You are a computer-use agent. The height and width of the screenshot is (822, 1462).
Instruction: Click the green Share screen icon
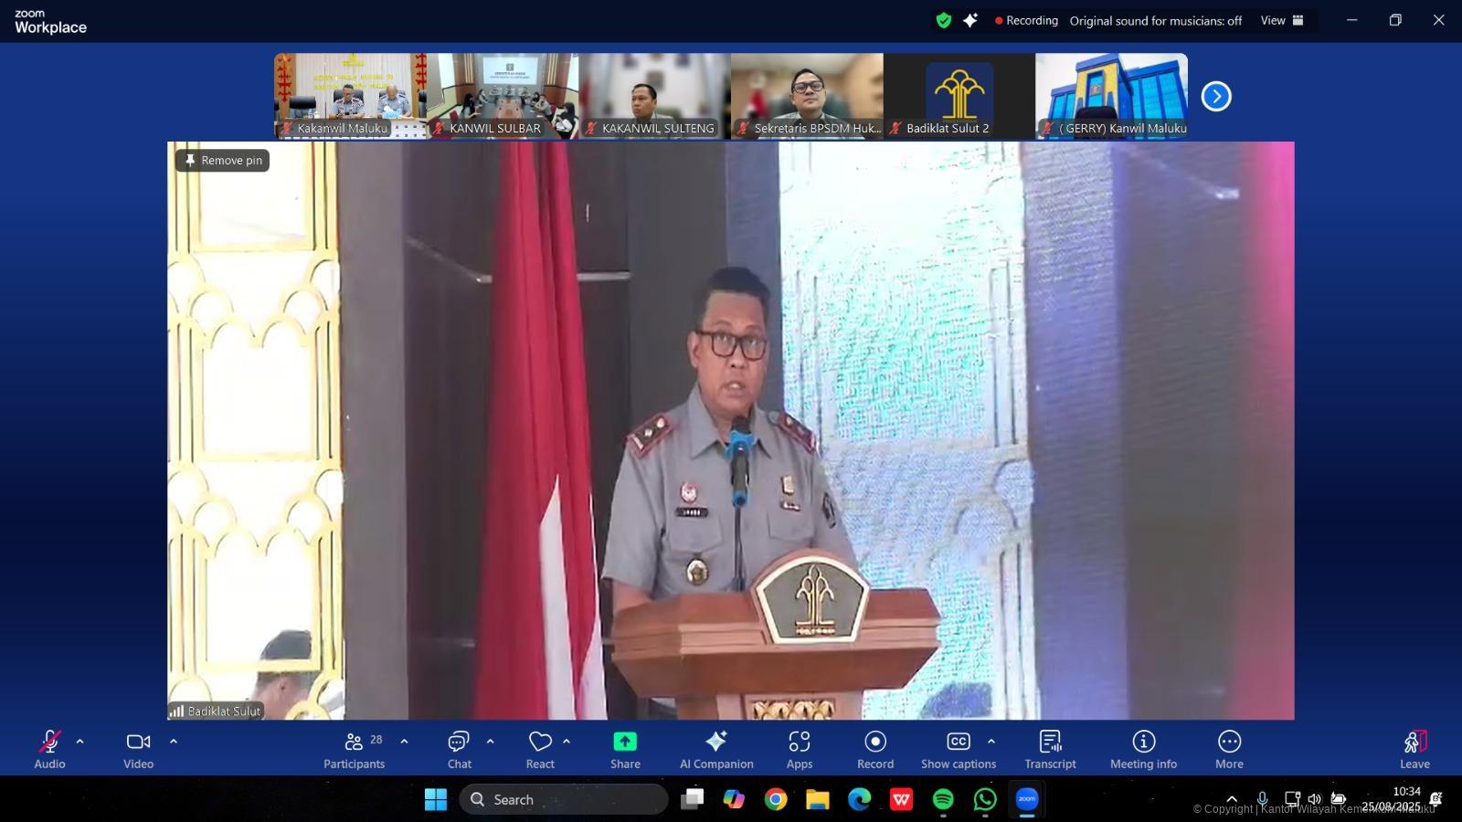point(625,742)
